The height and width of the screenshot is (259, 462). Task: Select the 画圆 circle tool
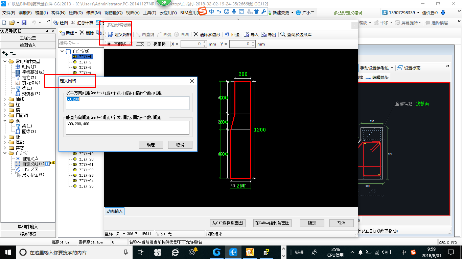(182, 34)
